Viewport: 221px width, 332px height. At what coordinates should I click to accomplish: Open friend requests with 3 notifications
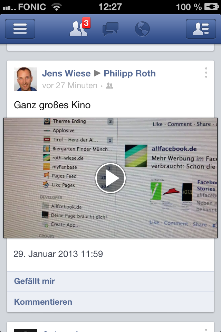[78, 29]
